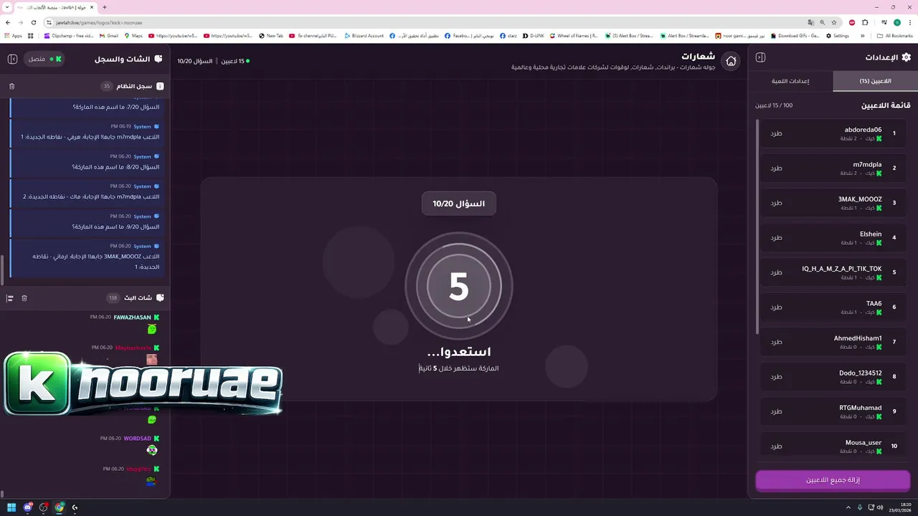The image size is (918, 516).
Task: Kick player 3MAK_MOOOZ with طرد
Action: click(x=776, y=203)
